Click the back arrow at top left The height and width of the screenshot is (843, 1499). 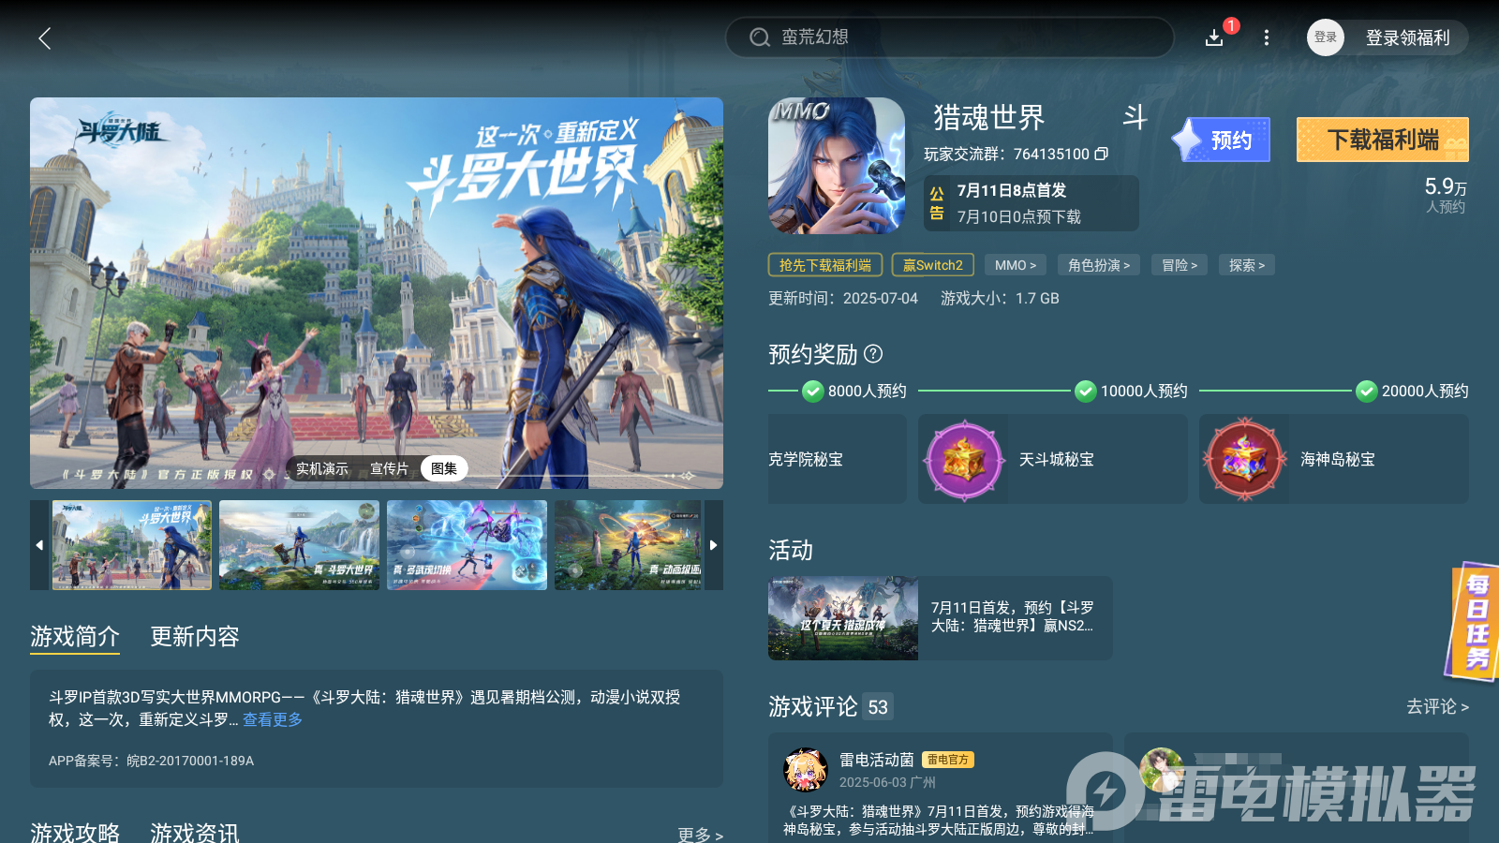pos(44,38)
